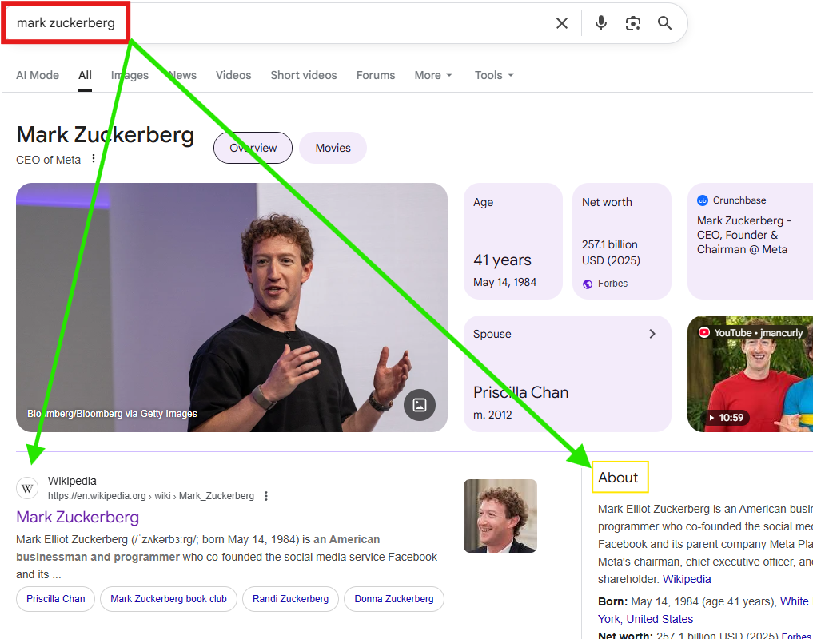Open options menu next to CEO of Meta
The width and height of the screenshot is (813, 639).
[x=94, y=159]
